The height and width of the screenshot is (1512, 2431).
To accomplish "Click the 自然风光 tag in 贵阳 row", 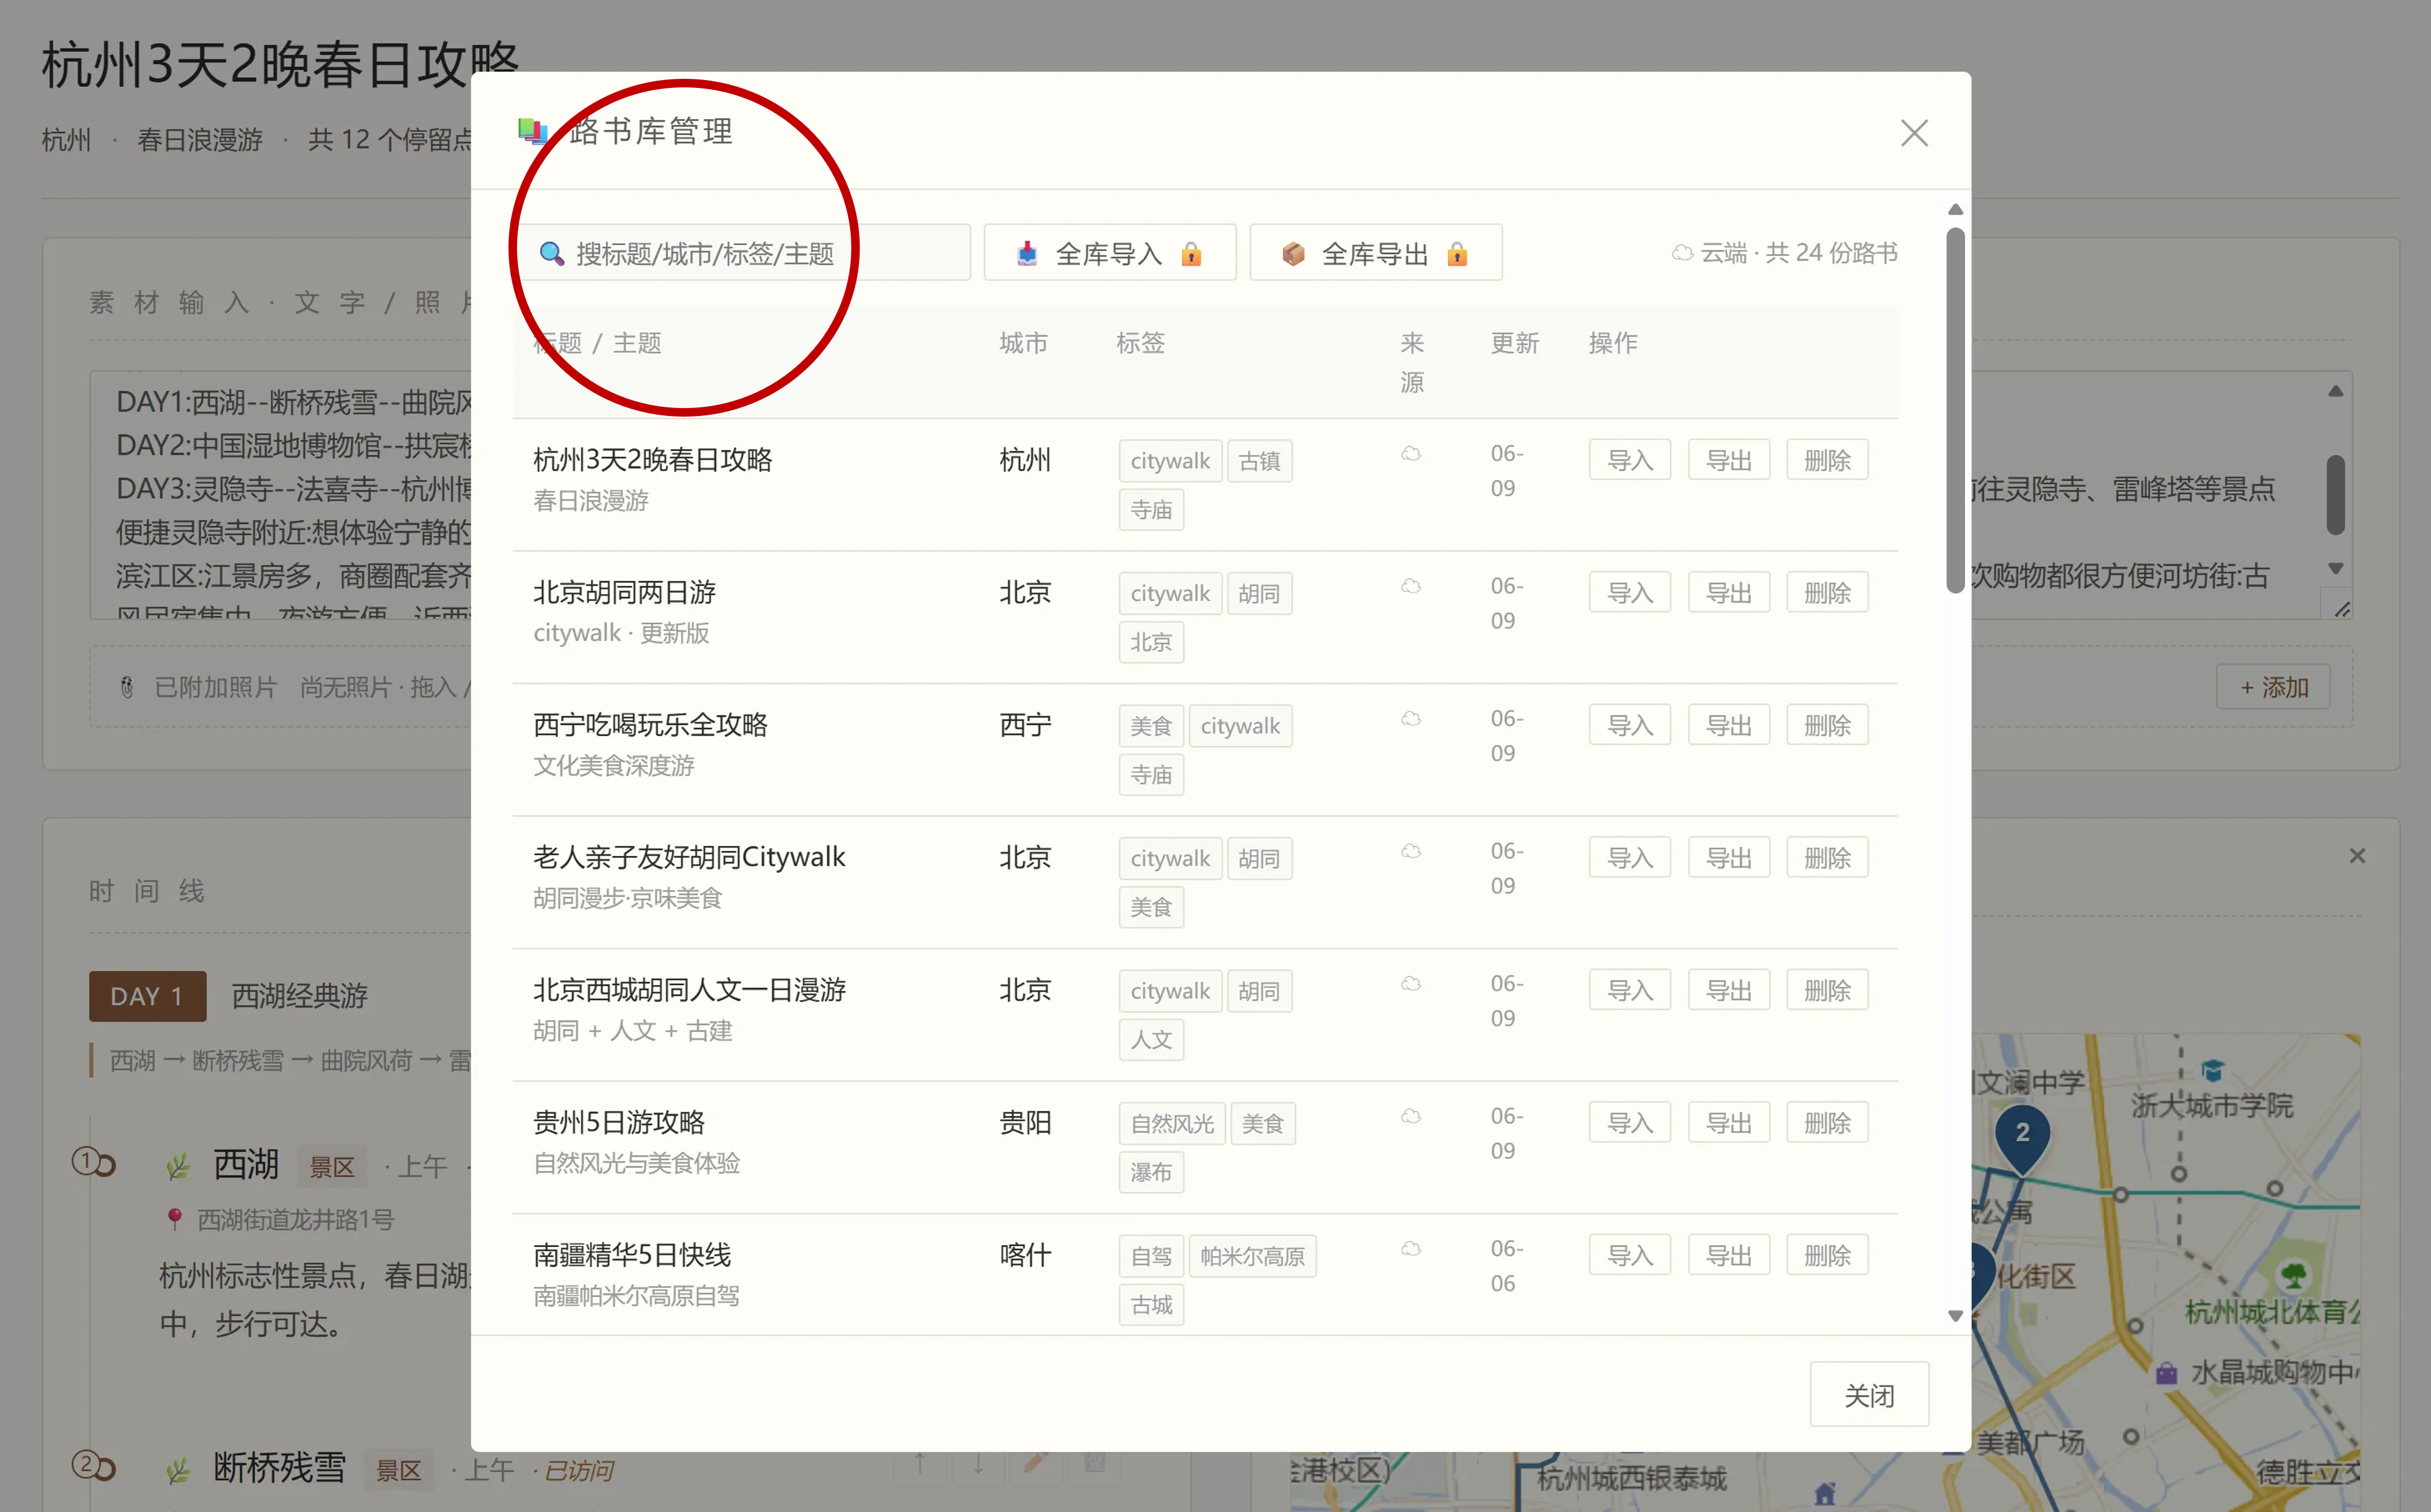I will coord(1172,1124).
